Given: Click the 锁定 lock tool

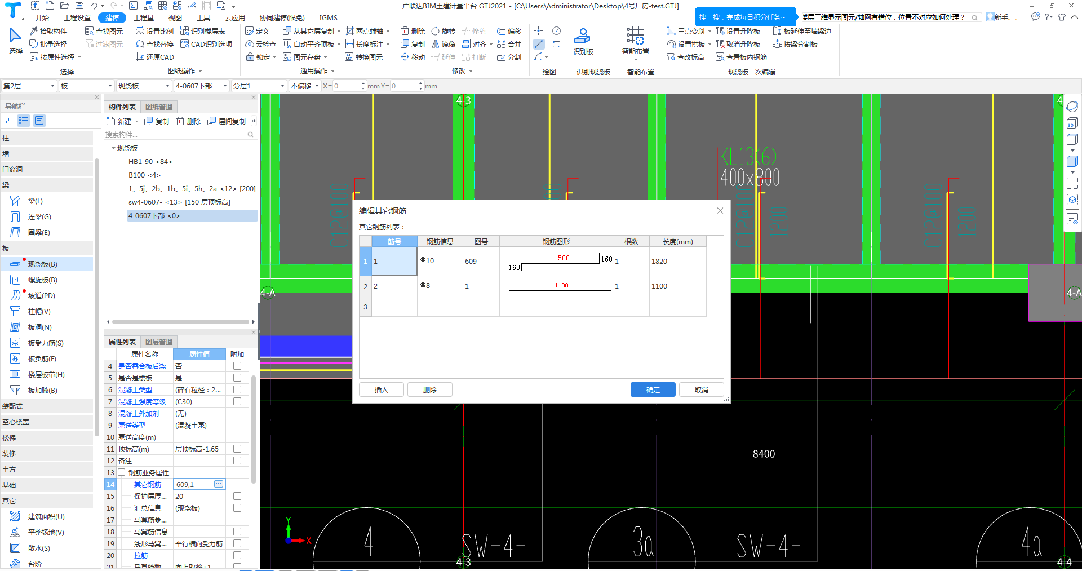Looking at the screenshot, I should point(259,57).
